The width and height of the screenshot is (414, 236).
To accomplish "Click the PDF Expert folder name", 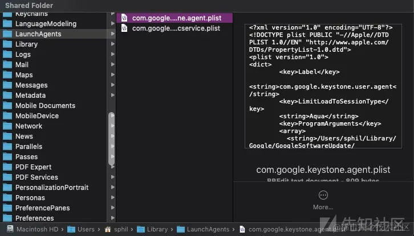I will coord(34,167).
